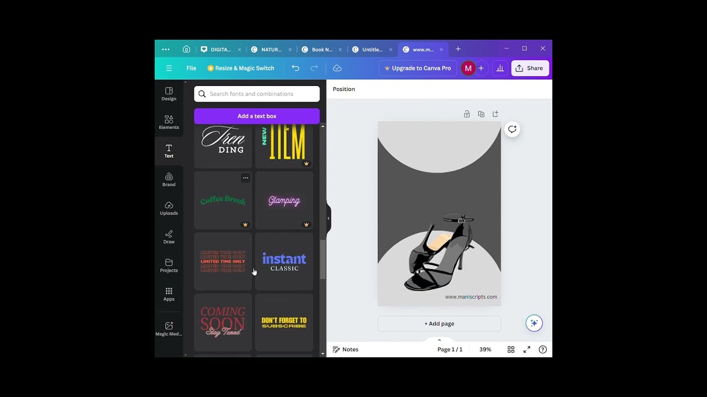Collapse the side panel handle
This screenshot has height=397, width=707.
click(x=328, y=218)
